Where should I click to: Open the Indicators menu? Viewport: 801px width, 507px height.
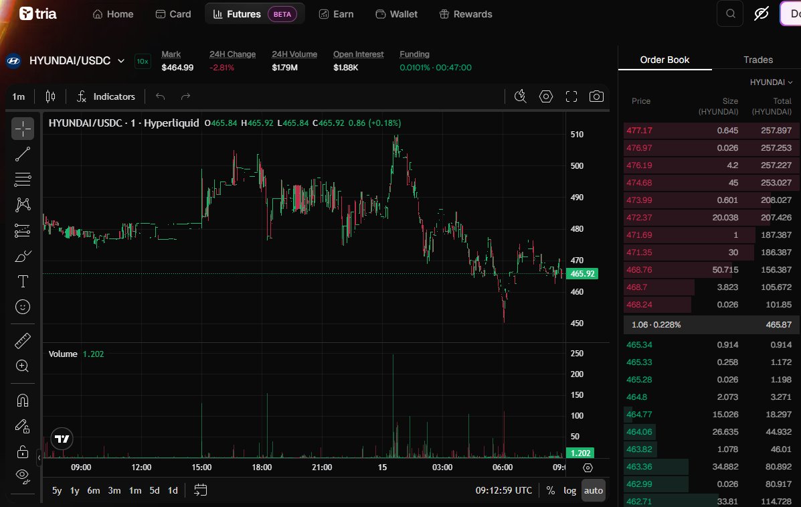[106, 96]
